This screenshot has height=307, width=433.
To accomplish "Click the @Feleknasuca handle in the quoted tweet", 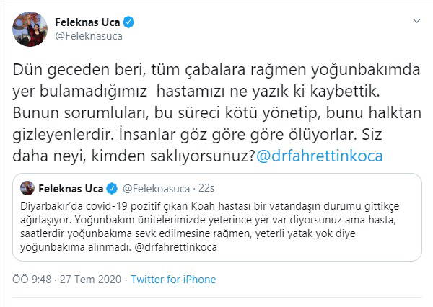I will [155, 189].
